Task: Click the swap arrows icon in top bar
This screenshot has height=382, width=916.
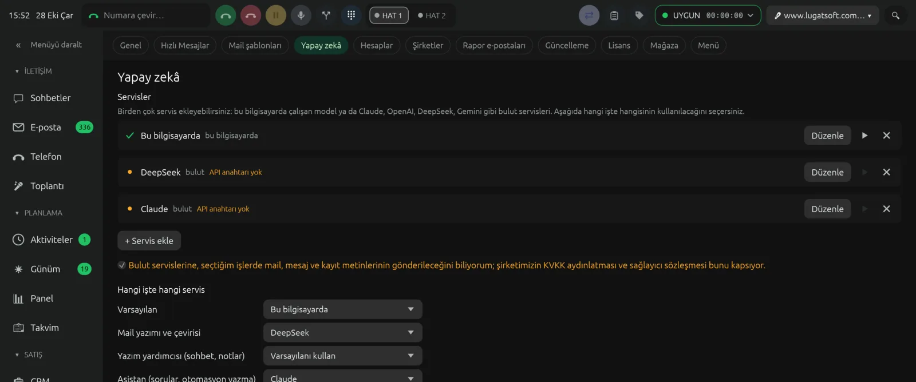Action: pyautogui.click(x=589, y=15)
